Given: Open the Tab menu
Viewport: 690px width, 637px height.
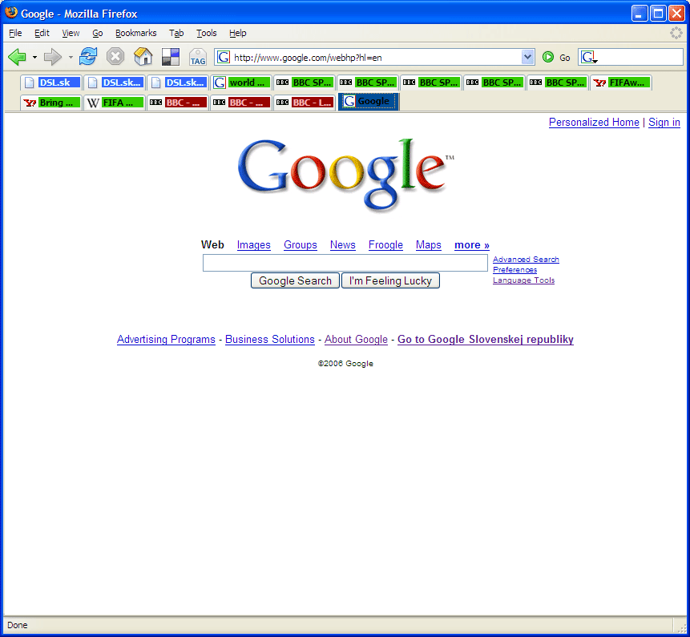Looking at the screenshot, I should 176,33.
